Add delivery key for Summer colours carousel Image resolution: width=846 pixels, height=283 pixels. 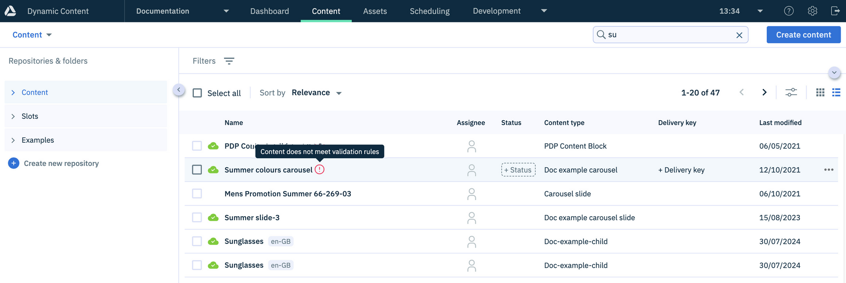[x=681, y=170]
